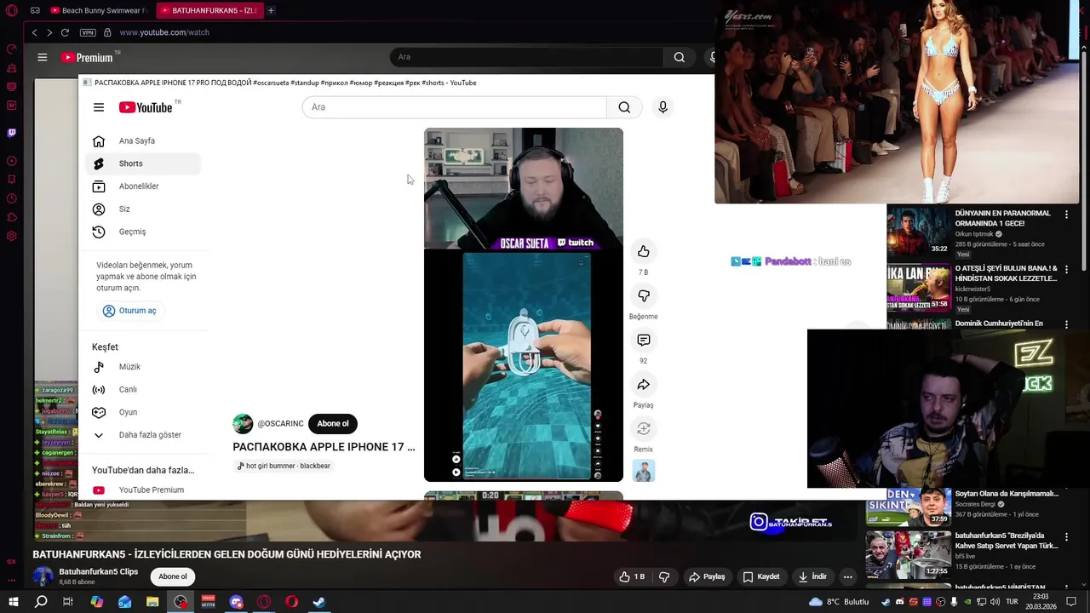Open Batuhanfurkan5 Clips channel avatar

43,576
